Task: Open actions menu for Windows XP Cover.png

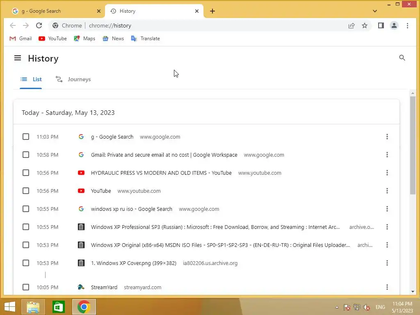Action: 387,263
